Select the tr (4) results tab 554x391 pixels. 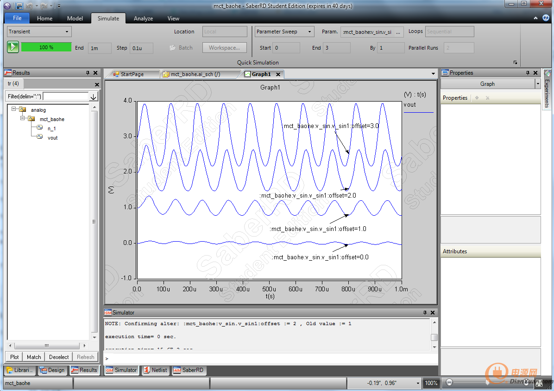[x=13, y=83]
